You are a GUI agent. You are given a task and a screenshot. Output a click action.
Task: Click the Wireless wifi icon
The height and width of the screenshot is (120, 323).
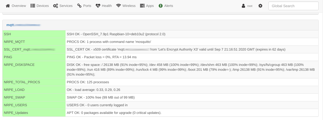pos(119,6)
